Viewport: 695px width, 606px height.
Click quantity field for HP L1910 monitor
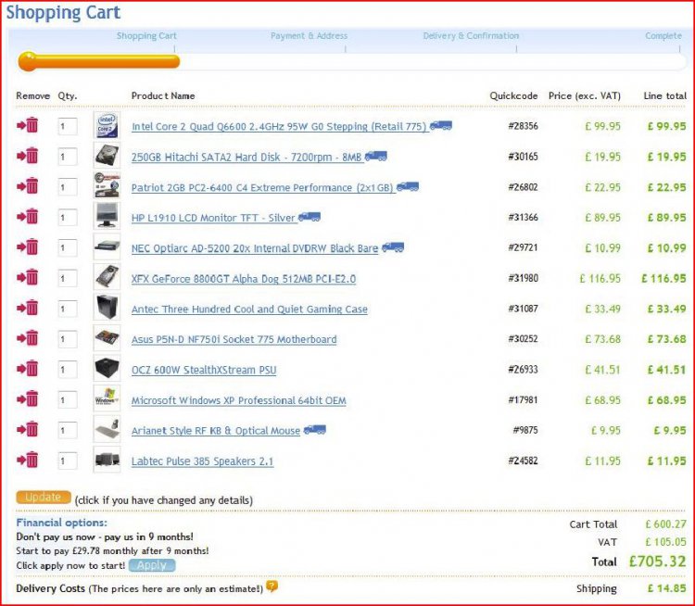[68, 217]
